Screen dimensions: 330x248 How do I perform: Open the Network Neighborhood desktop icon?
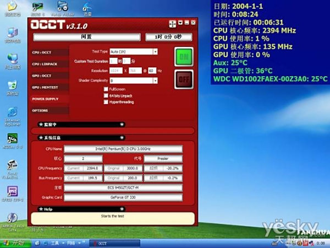13,61
